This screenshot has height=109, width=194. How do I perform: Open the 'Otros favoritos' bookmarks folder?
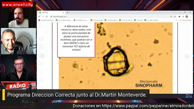186,20
